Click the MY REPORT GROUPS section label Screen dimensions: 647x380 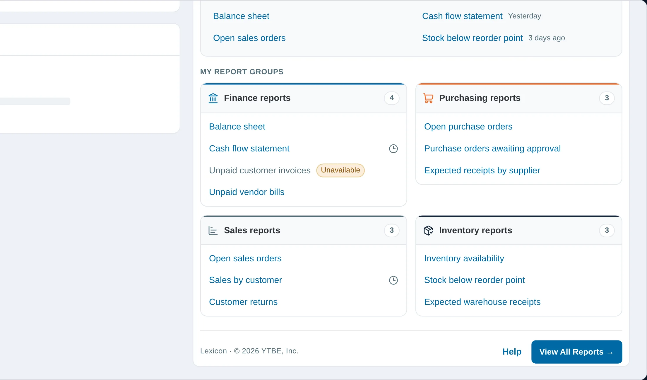pos(242,72)
